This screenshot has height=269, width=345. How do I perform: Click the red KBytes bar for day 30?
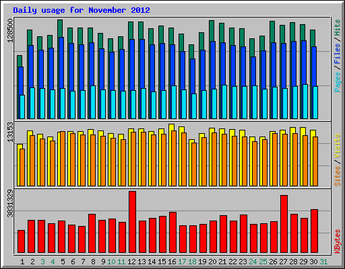click(x=315, y=231)
